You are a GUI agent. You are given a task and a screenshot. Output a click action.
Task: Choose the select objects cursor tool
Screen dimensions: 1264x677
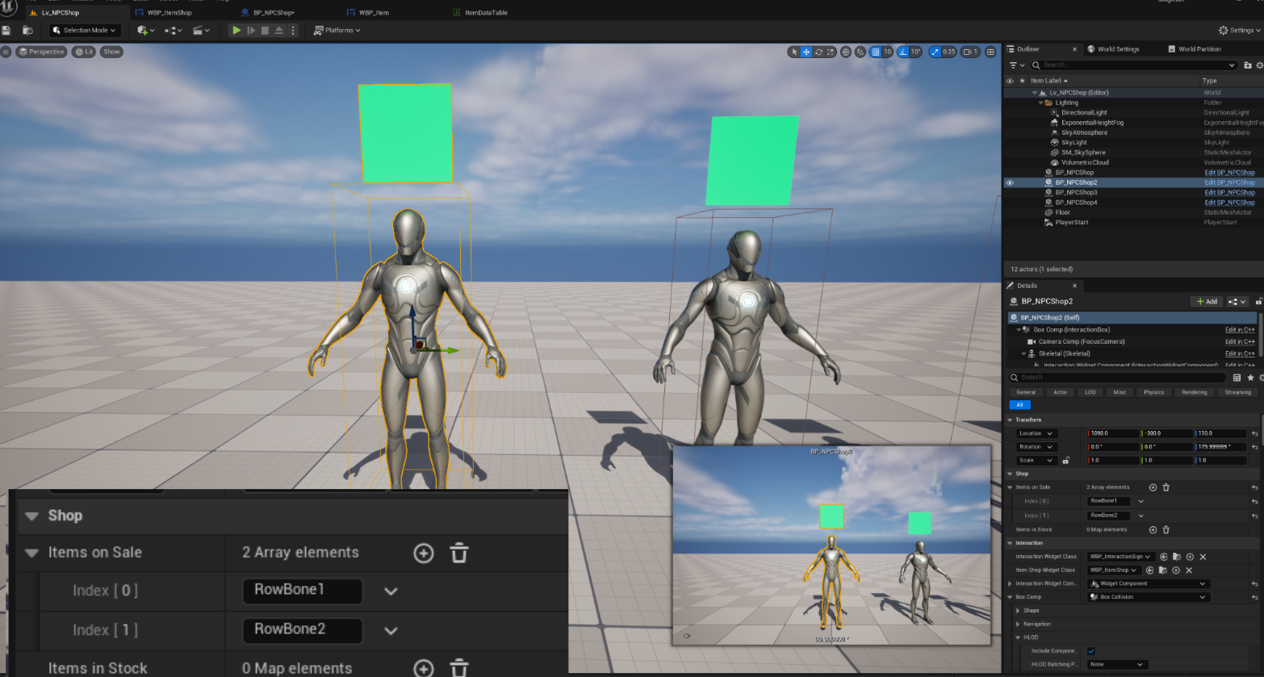[794, 52]
